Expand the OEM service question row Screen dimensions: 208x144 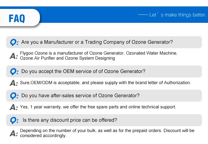[x=83, y=72]
